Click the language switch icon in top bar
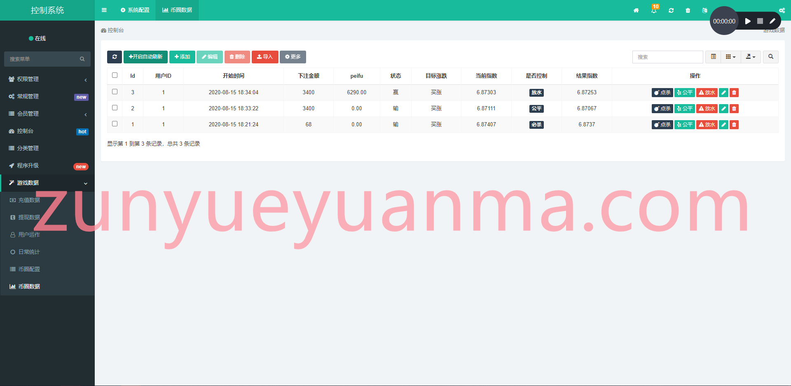The image size is (791, 386). click(x=704, y=10)
